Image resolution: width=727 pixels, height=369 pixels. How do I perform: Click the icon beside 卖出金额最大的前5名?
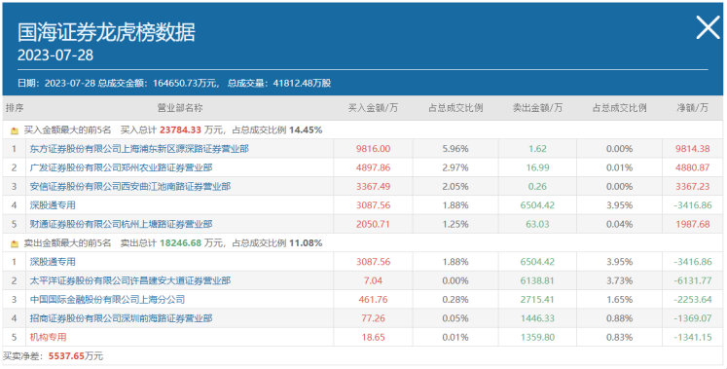pos(15,243)
